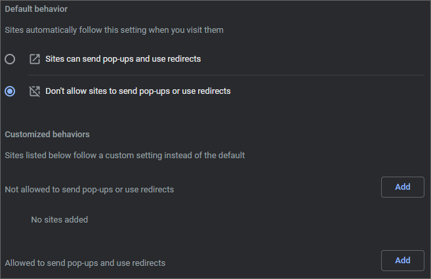This screenshot has width=431, height=279.
Task: Click the blocked pop-ups crossed-out icon
Action: pyautogui.click(x=35, y=91)
